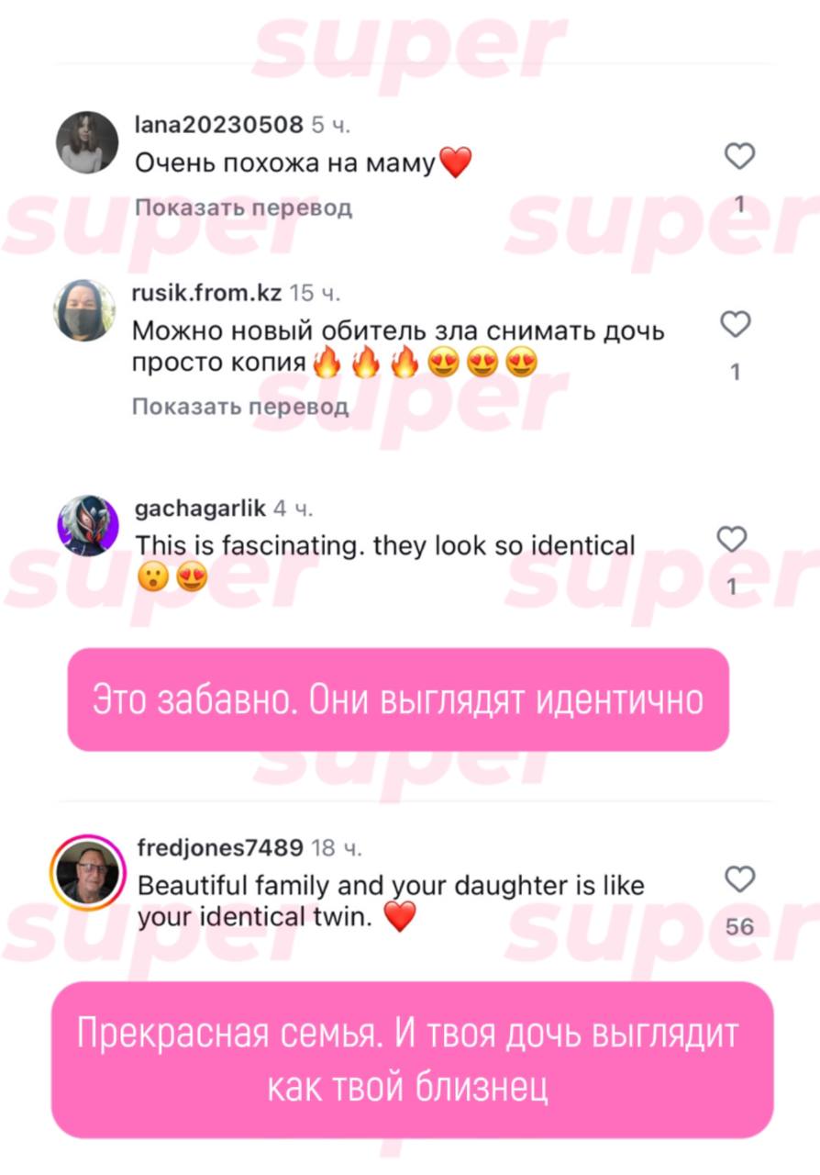This screenshot has height=1175, width=820.
Task: Like gachagarlik's 'This is fascinating' comment
Action: click(x=731, y=540)
